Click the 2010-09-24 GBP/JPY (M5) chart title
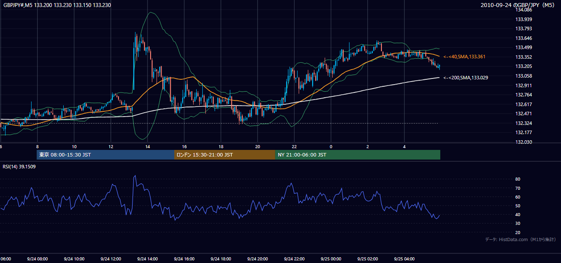561x263 pixels. pos(518,5)
